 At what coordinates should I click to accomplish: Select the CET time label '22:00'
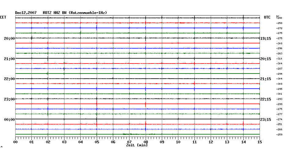[9, 79]
